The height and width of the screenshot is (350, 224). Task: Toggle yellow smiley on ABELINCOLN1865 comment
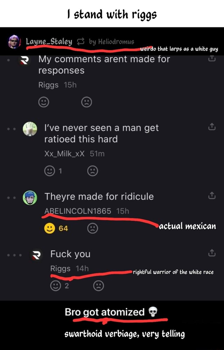(50, 228)
